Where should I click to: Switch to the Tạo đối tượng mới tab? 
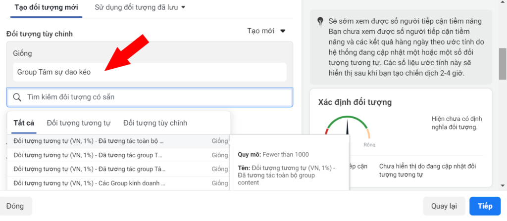click(46, 7)
